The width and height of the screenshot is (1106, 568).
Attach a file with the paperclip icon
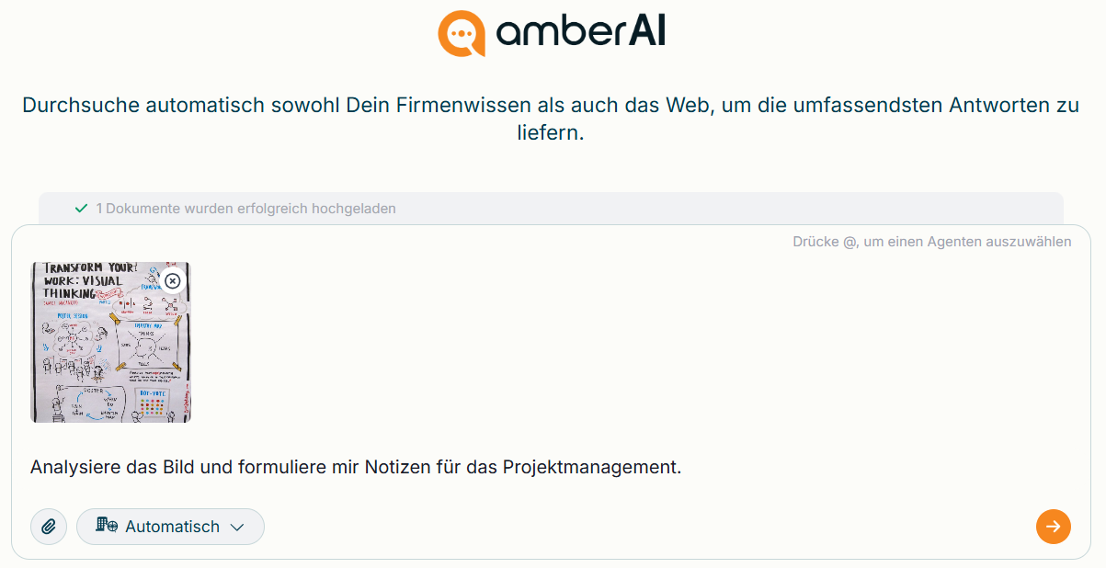click(49, 527)
